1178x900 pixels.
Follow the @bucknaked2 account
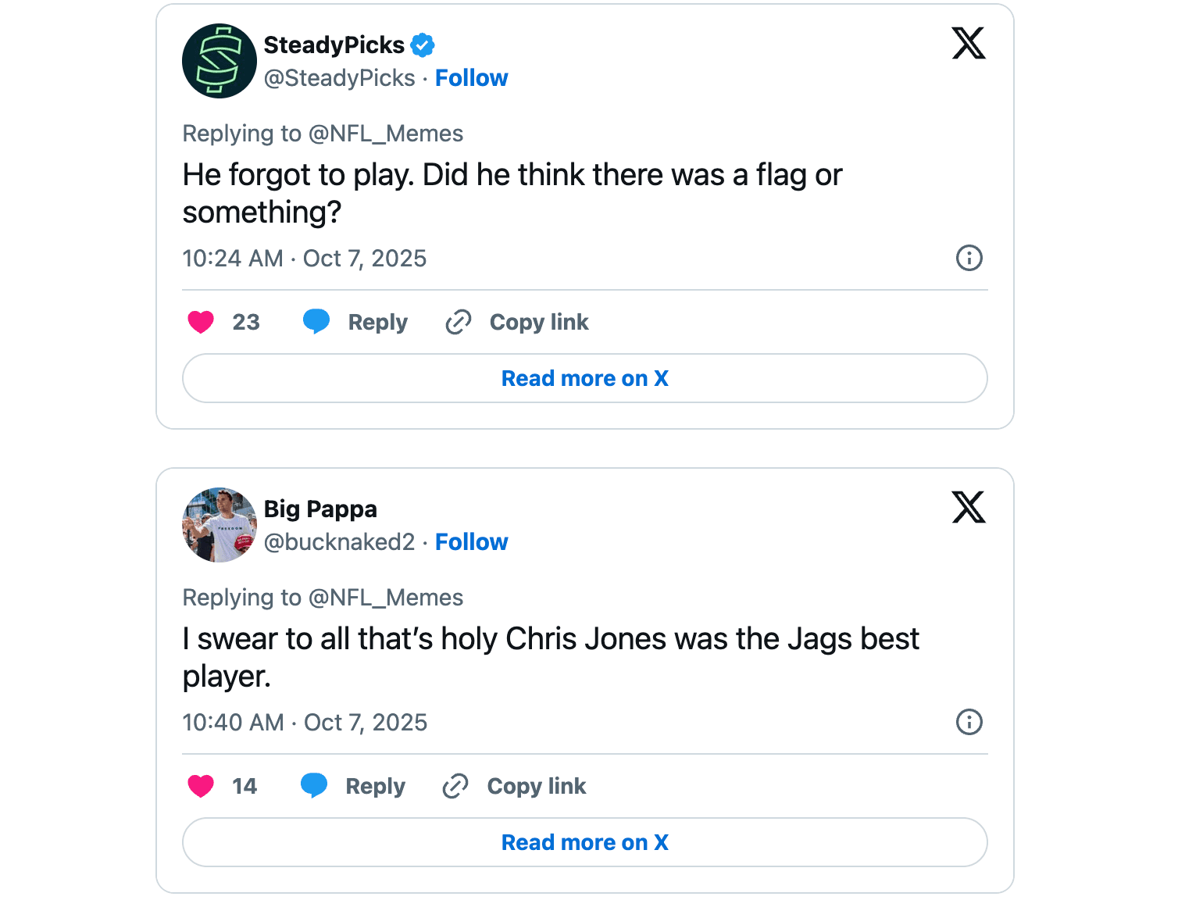[x=471, y=542]
